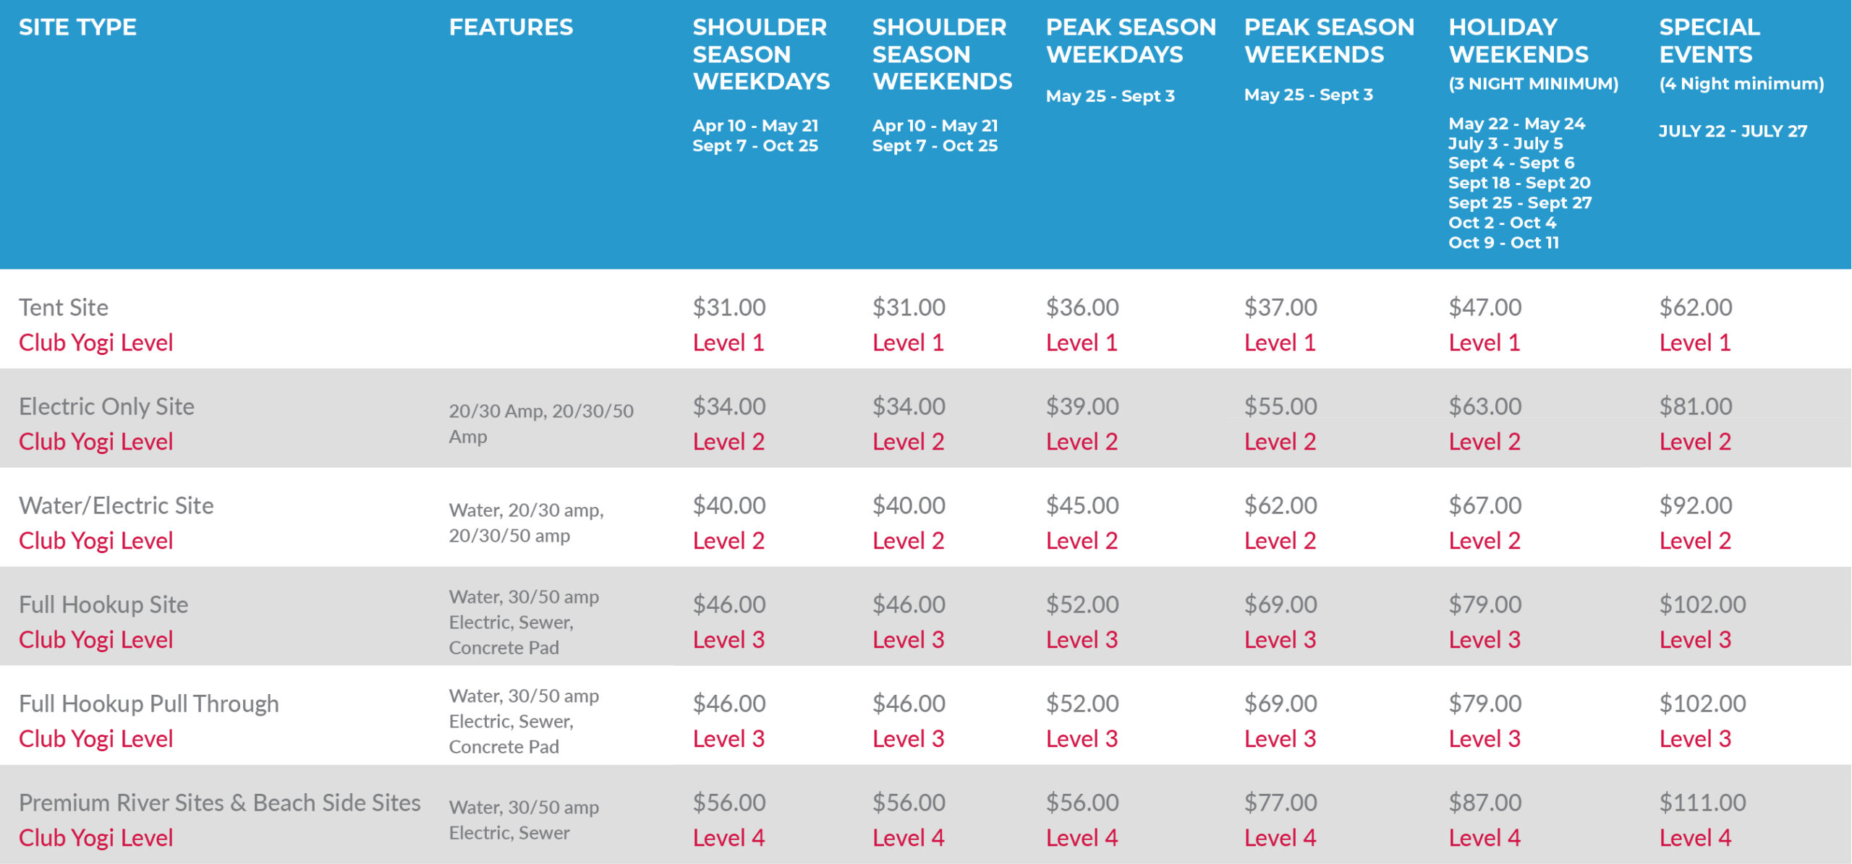Click the $62.00 Tent Site special events price

pos(1695,307)
